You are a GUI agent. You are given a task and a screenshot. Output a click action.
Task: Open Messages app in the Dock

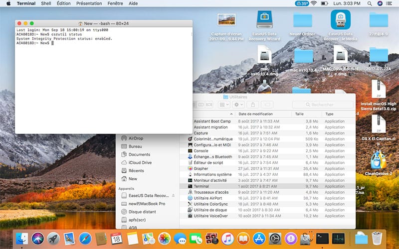(180, 239)
